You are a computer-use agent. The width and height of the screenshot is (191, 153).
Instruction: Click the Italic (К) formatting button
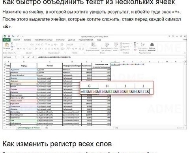pos(21,49)
